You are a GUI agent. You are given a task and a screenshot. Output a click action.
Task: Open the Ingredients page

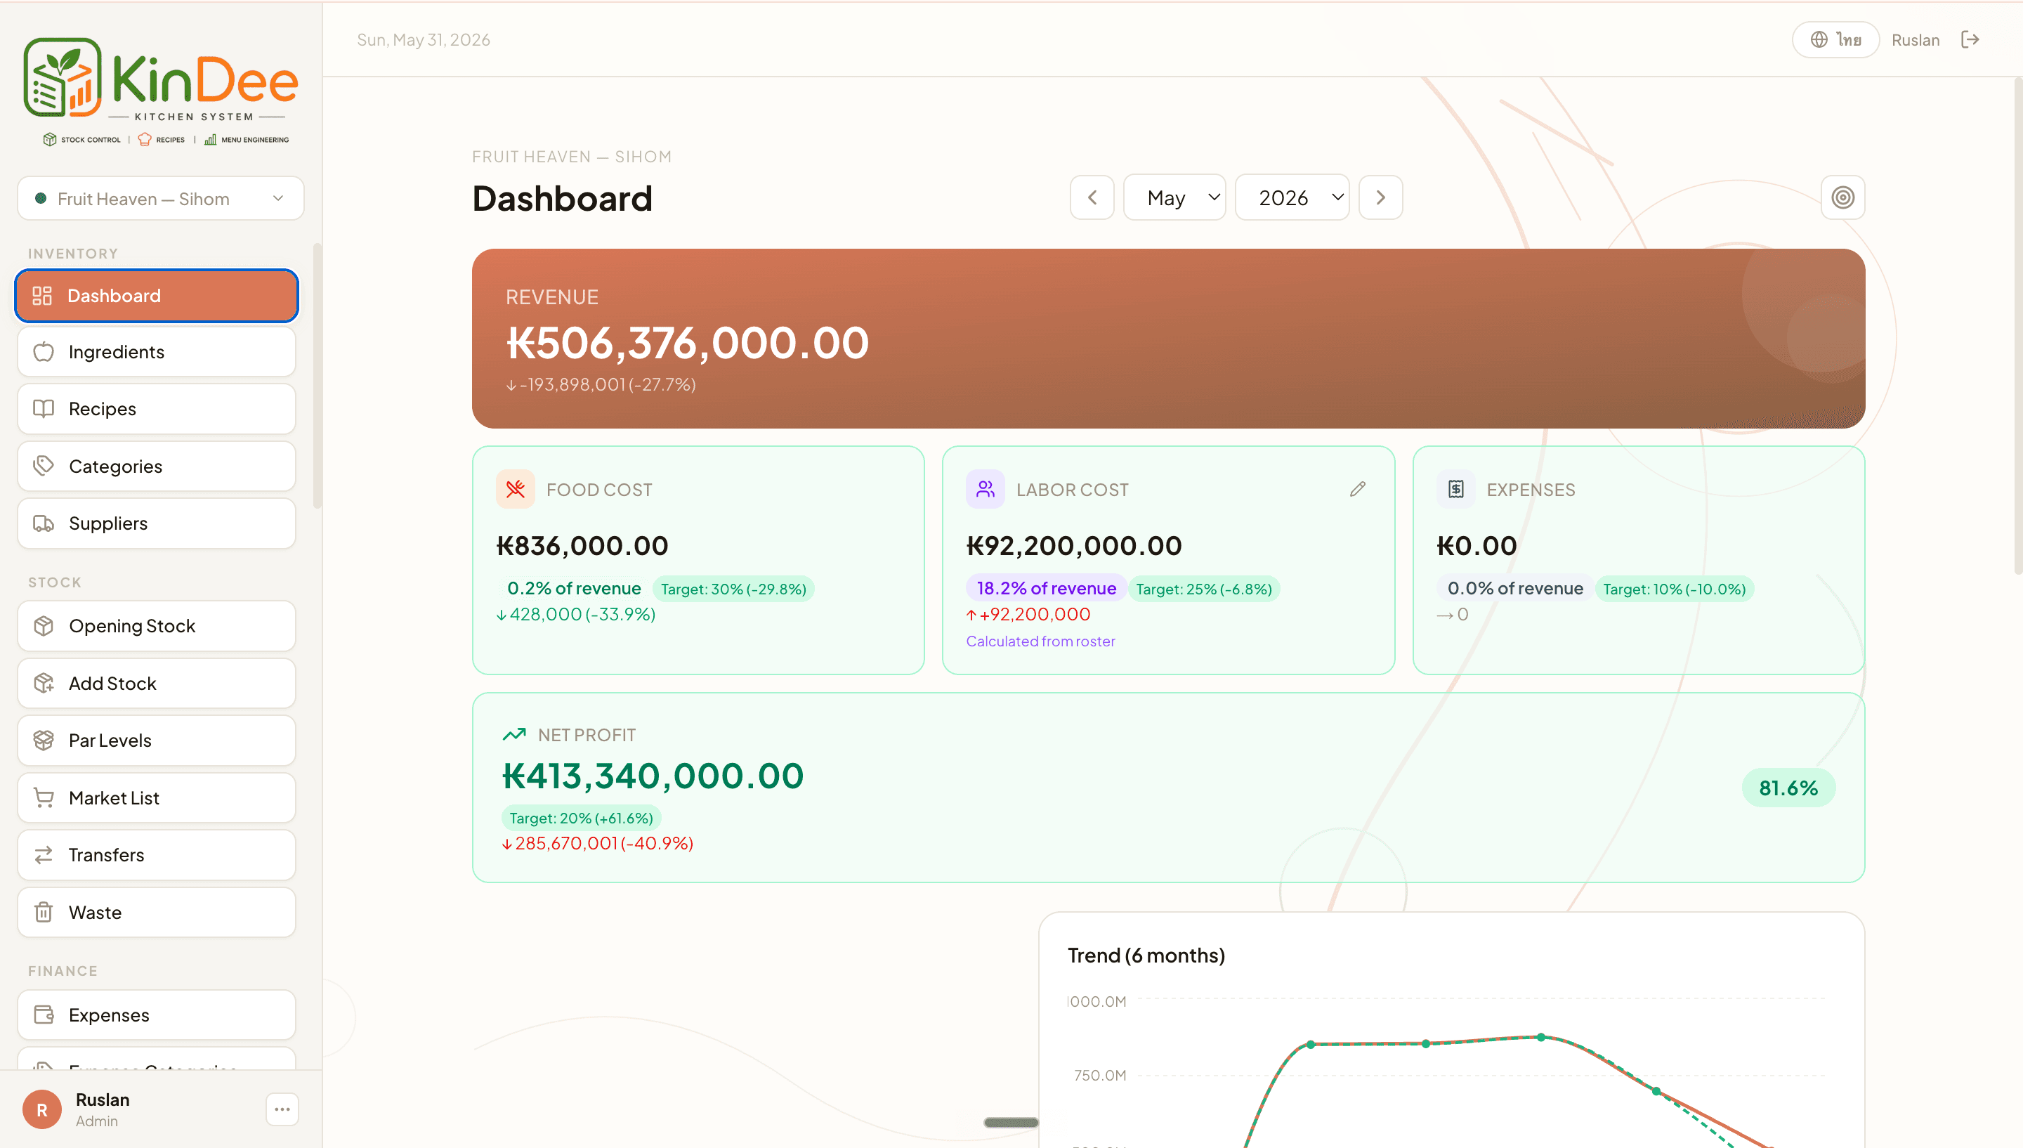pyautogui.click(x=157, y=352)
